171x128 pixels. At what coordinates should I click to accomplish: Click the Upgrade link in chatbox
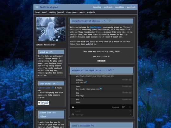pyautogui.click(x=116, y=107)
